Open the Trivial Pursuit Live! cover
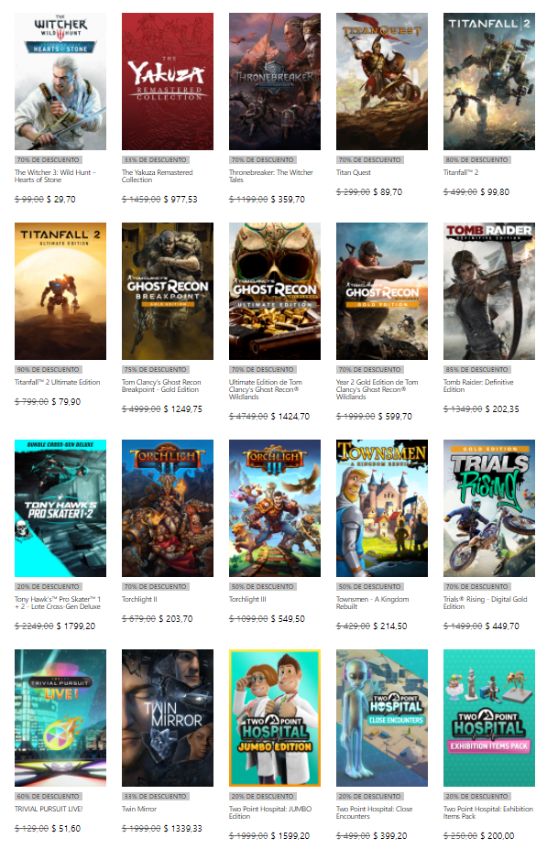 point(60,718)
